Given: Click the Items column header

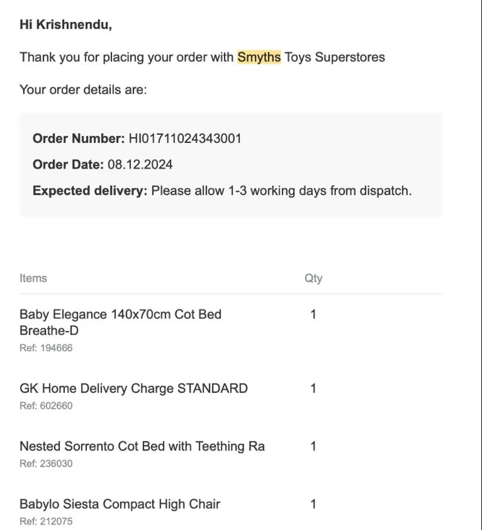Looking at the screenshot, I should coord(33,278).
